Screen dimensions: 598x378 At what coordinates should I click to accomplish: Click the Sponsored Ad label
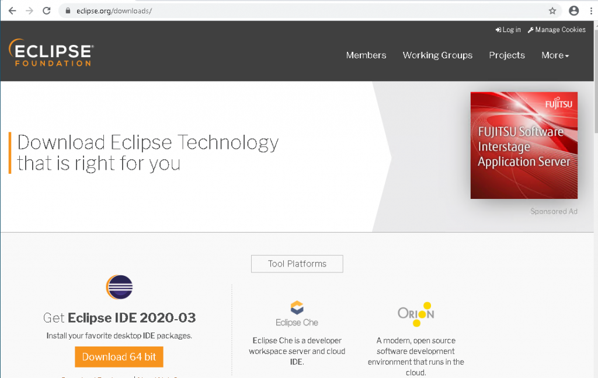(x=554, y=212)
